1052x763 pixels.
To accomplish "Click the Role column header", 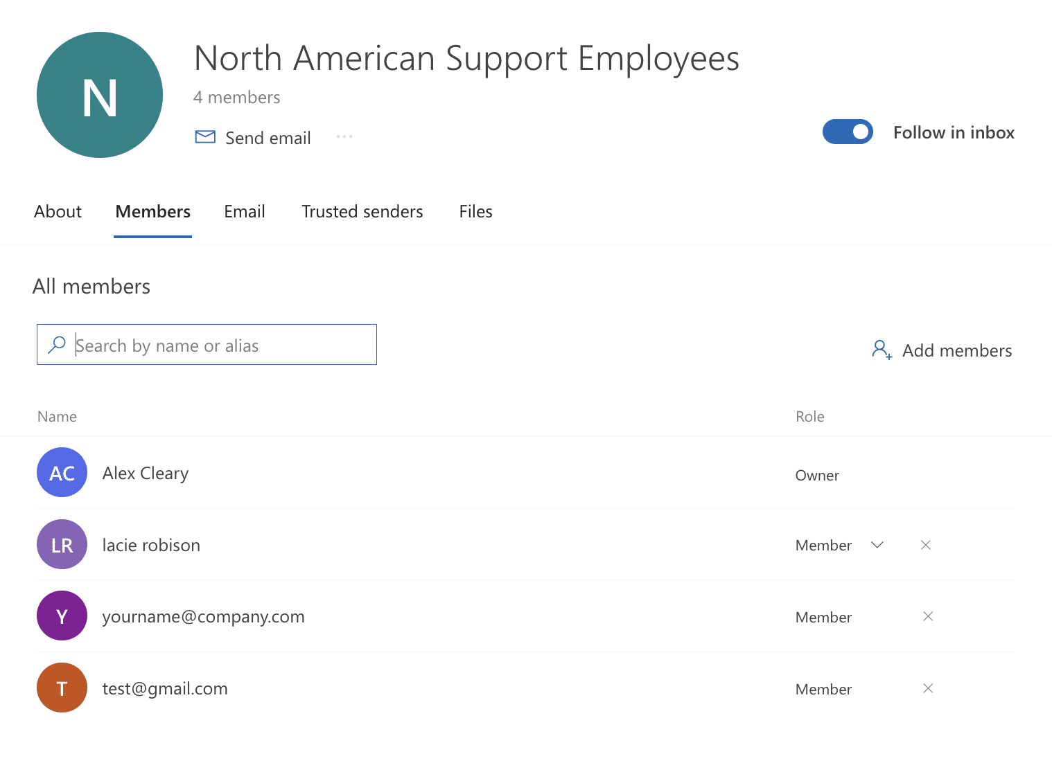I will pyautogui.click(x=809, y=417).
